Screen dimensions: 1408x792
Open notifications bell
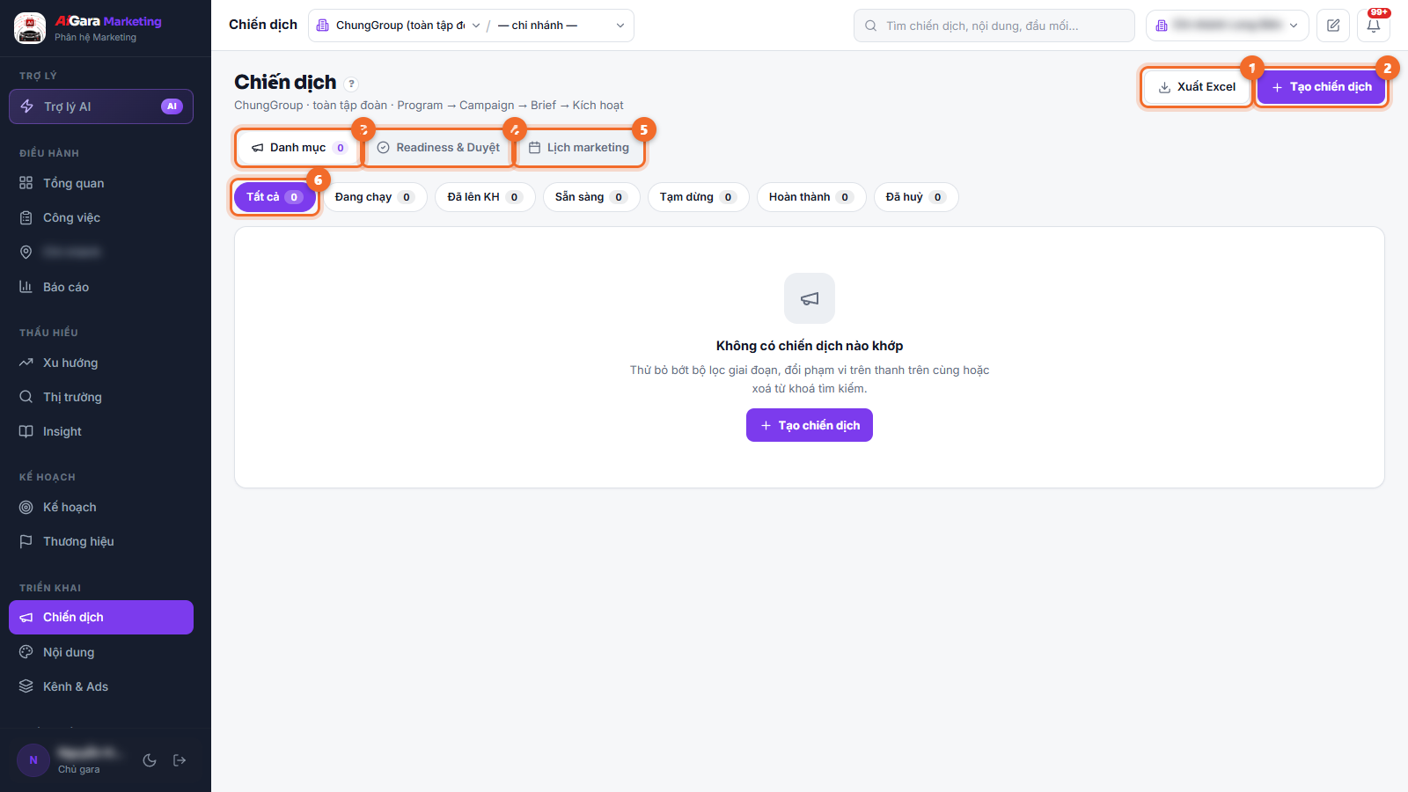[1374, 26]
